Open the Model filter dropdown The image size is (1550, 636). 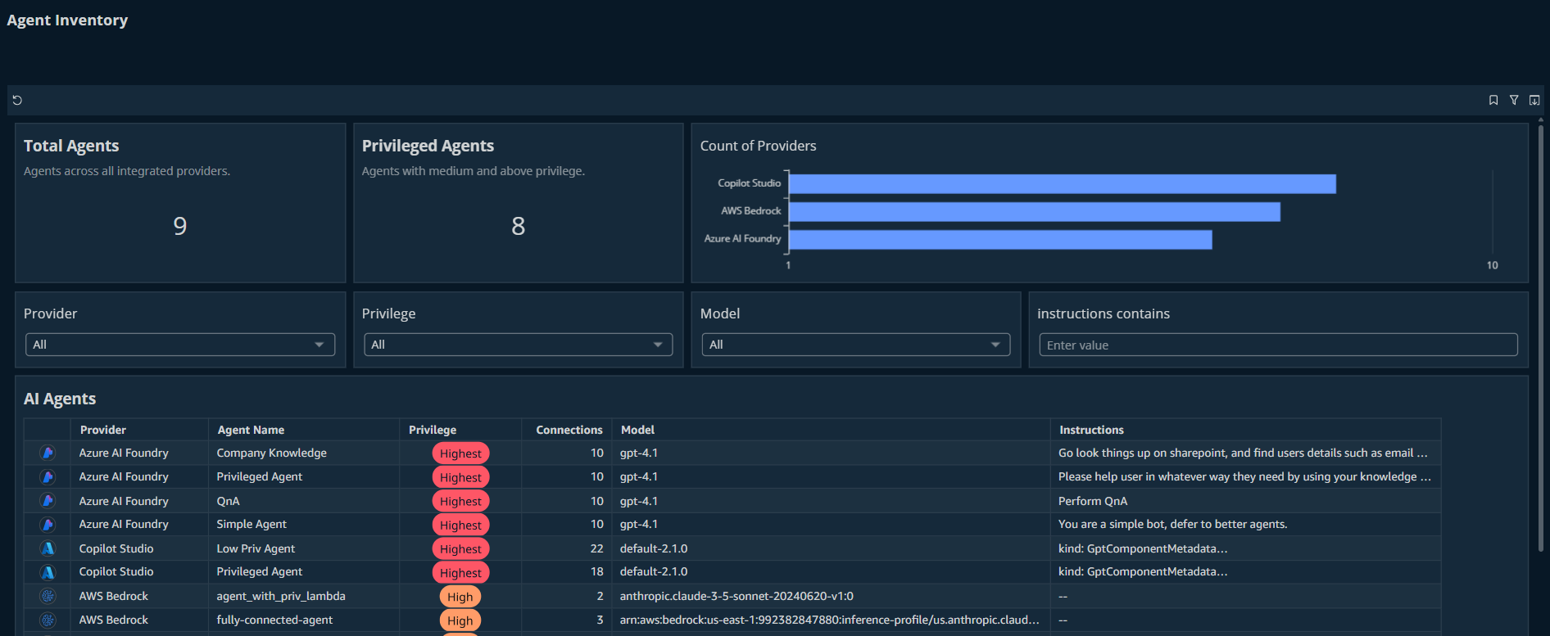[855, 345]
